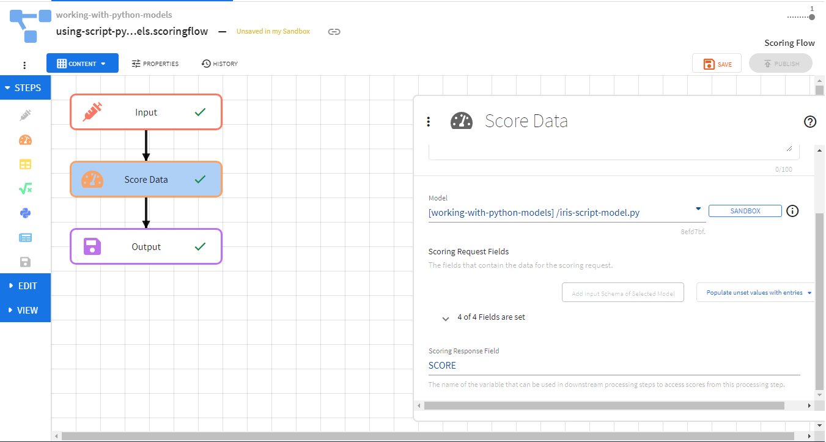Switch to the Properties tab

tap(155, 64)
